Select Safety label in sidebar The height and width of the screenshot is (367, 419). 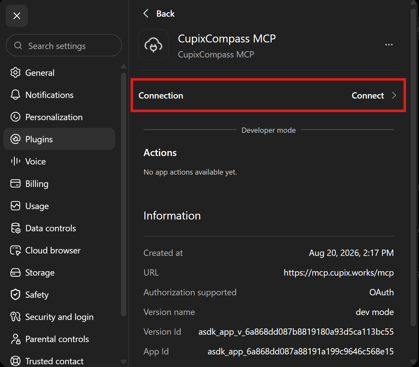37,295
